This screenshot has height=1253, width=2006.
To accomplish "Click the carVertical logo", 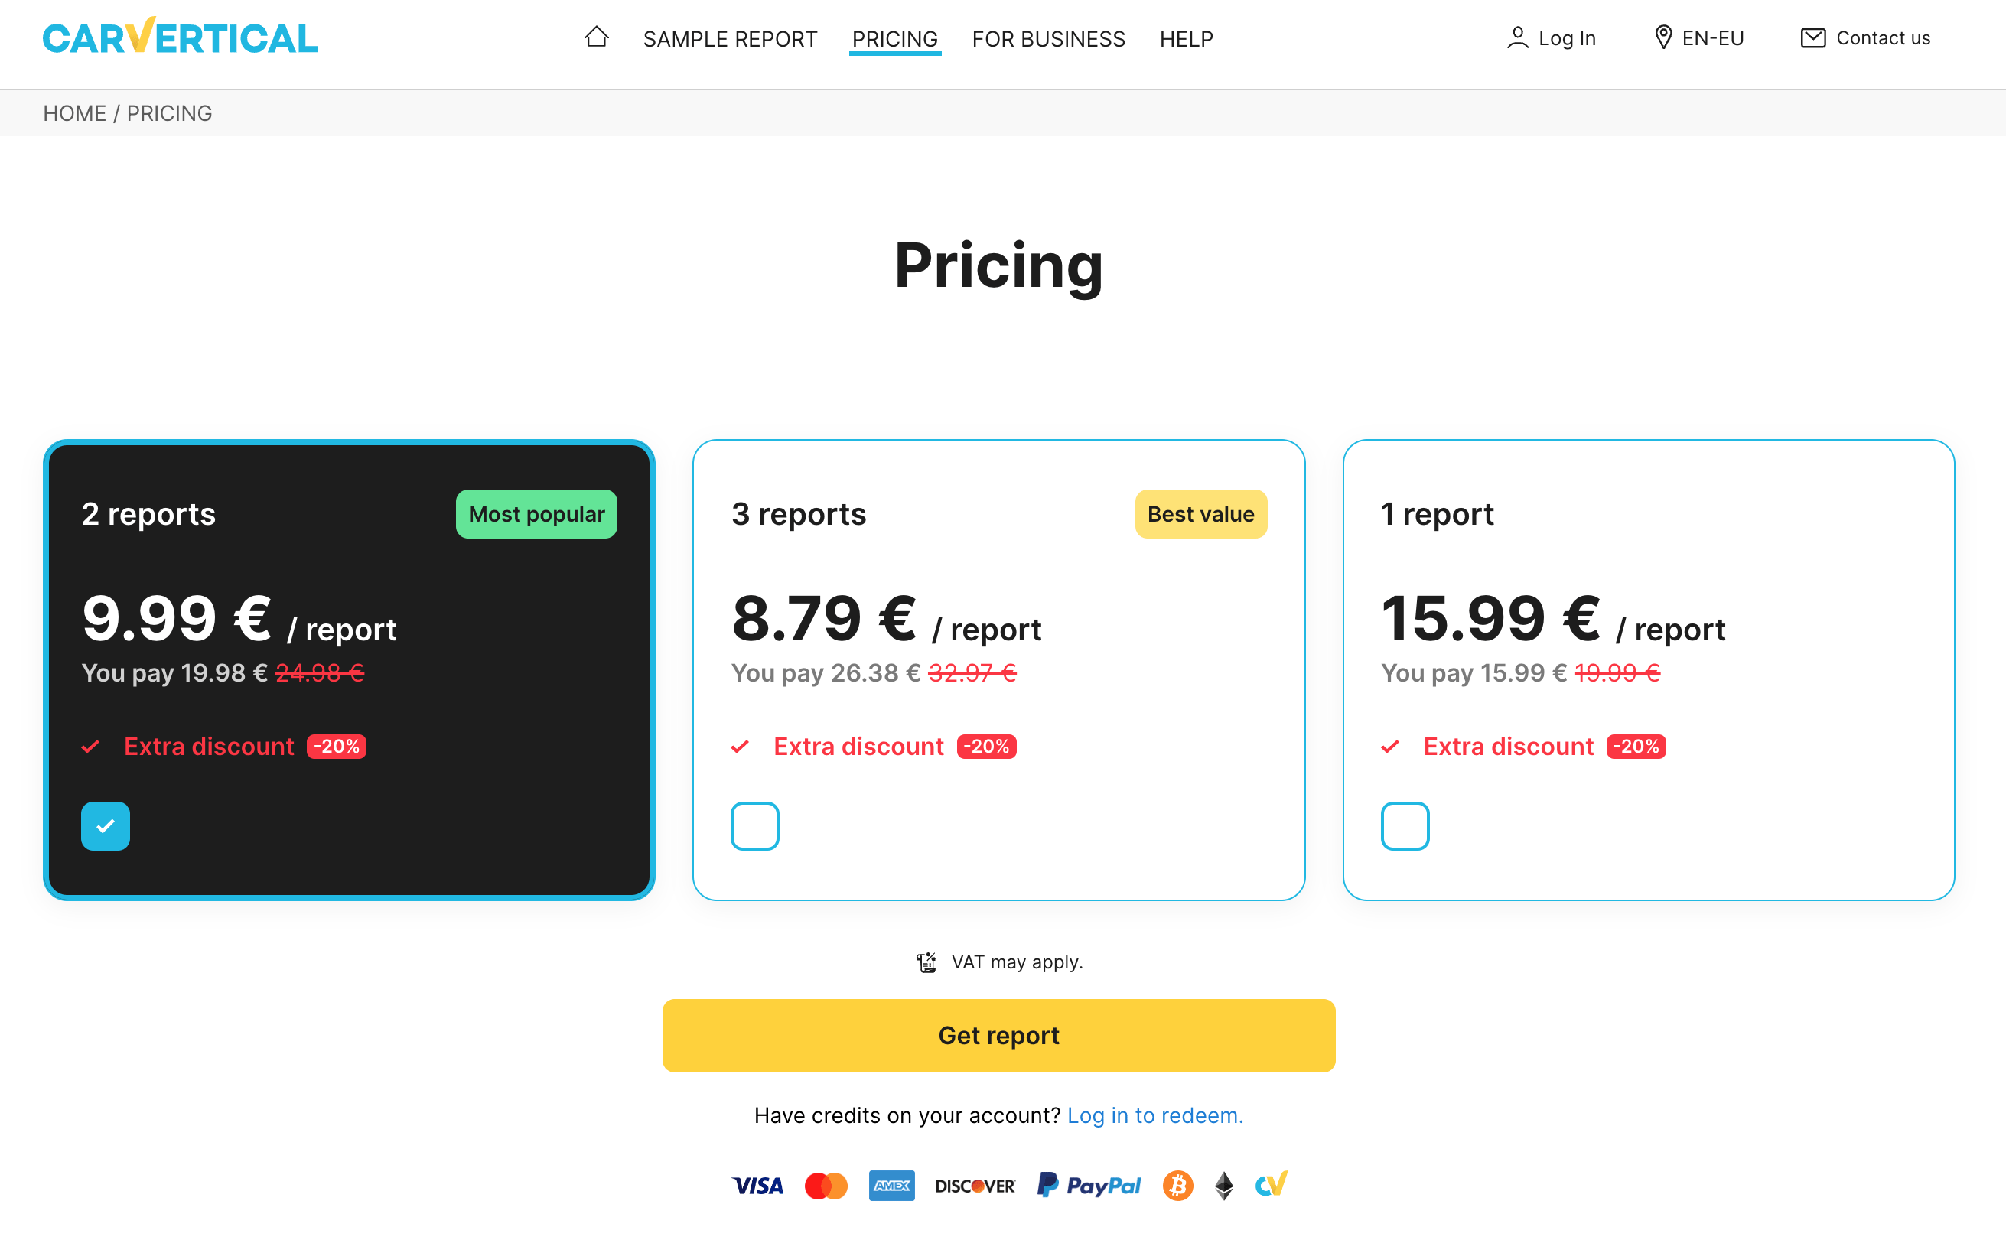I will tap(181, 36).
